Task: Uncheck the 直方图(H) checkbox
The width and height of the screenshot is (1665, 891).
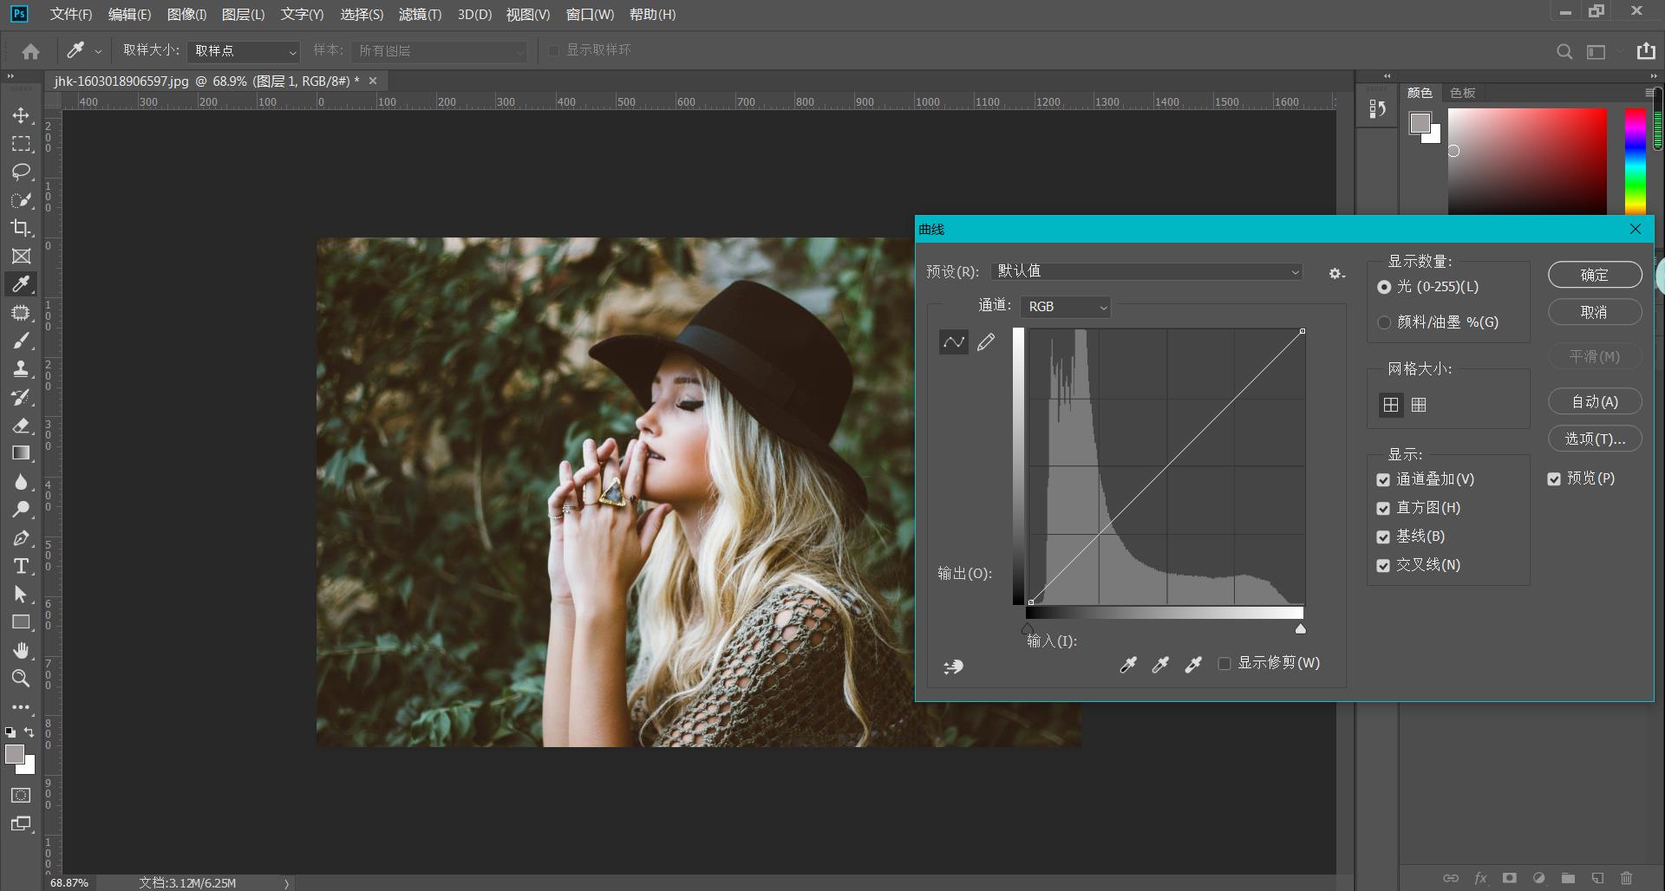Action: (x=1383, y=509)
